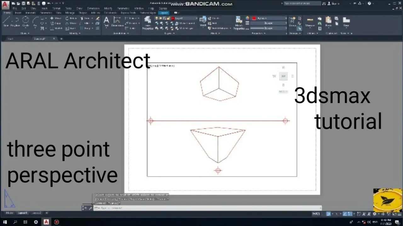The image size is (403, 226).
Task: Click the Erase tool icon
Action: click(x=98, y=18)
